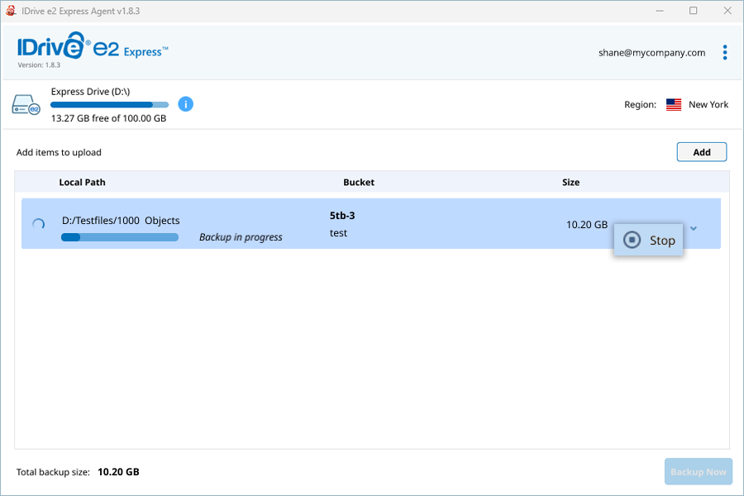Click the 'Express Drive (D:\)' label
Image resolution: width=744 pixels, height=496 pixels.
coord(91,92)
